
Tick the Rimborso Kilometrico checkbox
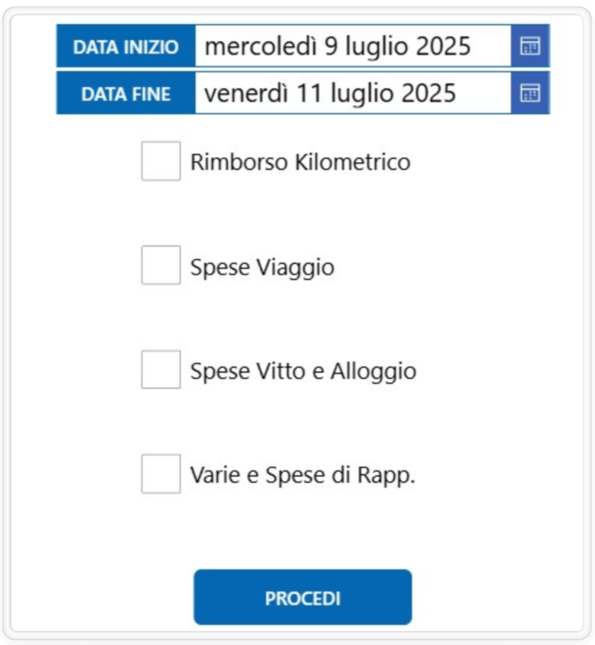pyautogui.click(x=161, y=161)
